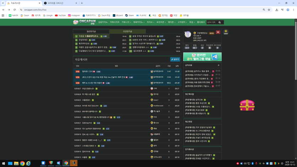Open popular post 60만도 오면 사막
Image resolution: width=297 pixels, height=167 pixels.
[145, 40]
